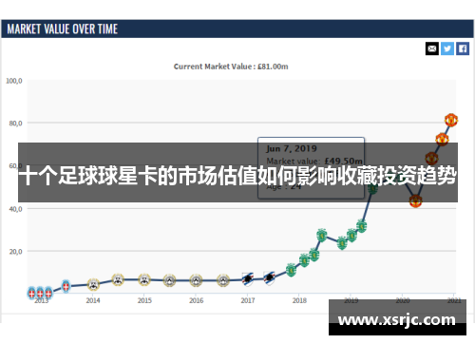Click second Sampdoria crest after 2017
475x344 pixels.
coord(269,278)
